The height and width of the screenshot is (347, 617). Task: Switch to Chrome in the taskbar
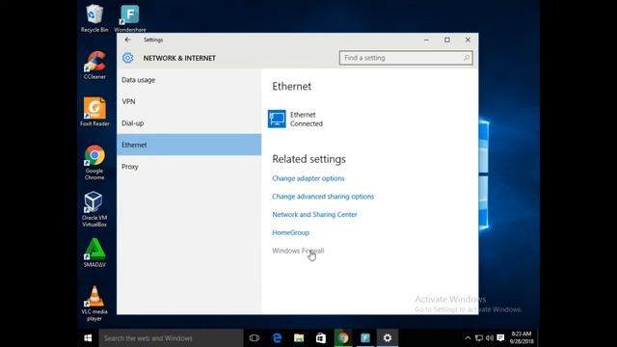(343, 338)
